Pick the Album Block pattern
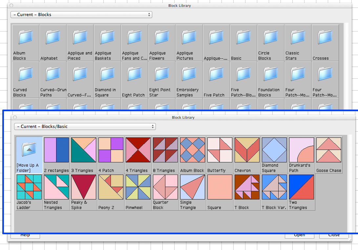This screenshot has width=358, height=250. point(193,150)
